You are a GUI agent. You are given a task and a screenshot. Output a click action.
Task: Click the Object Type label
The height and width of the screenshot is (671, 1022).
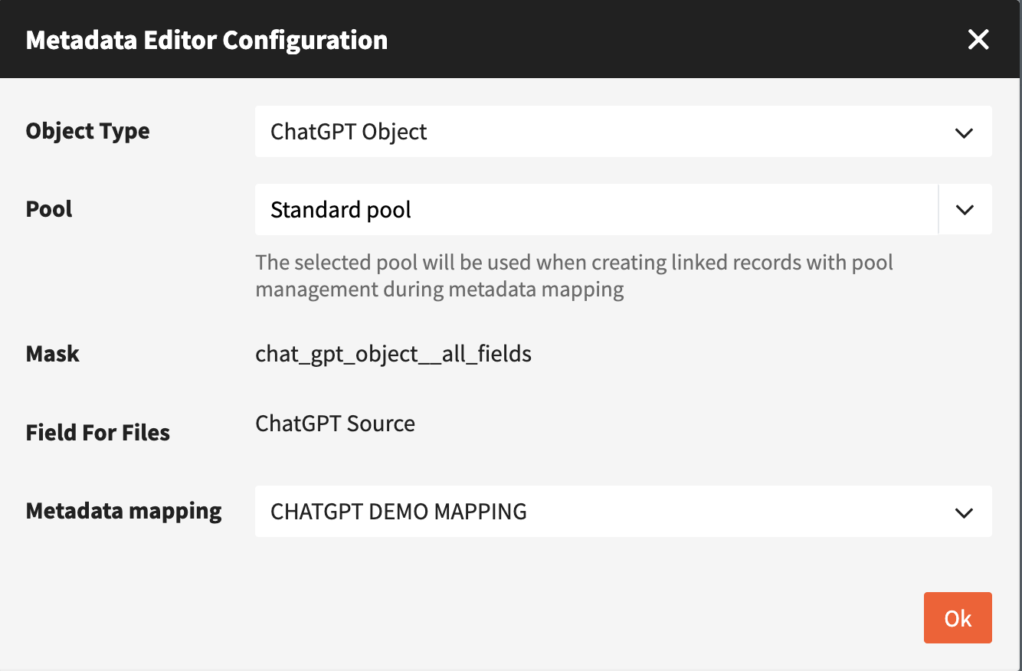(x=87, y=131)
